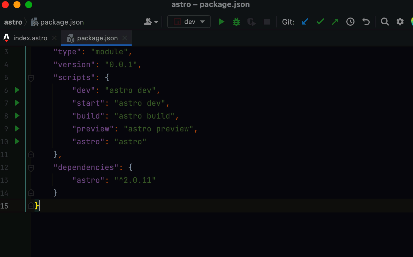413x257 pixels.
Task: Roll back changes with the revert arrow
Action: pyautogui.click(x=366, y=21)
